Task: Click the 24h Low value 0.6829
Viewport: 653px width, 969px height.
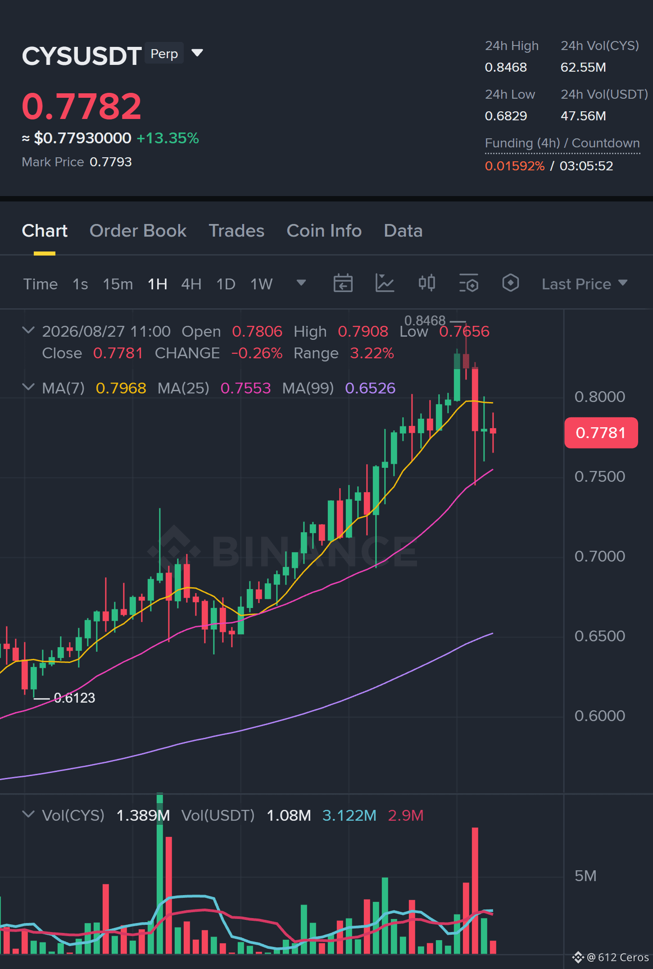Action: click(x=506, y=116)
